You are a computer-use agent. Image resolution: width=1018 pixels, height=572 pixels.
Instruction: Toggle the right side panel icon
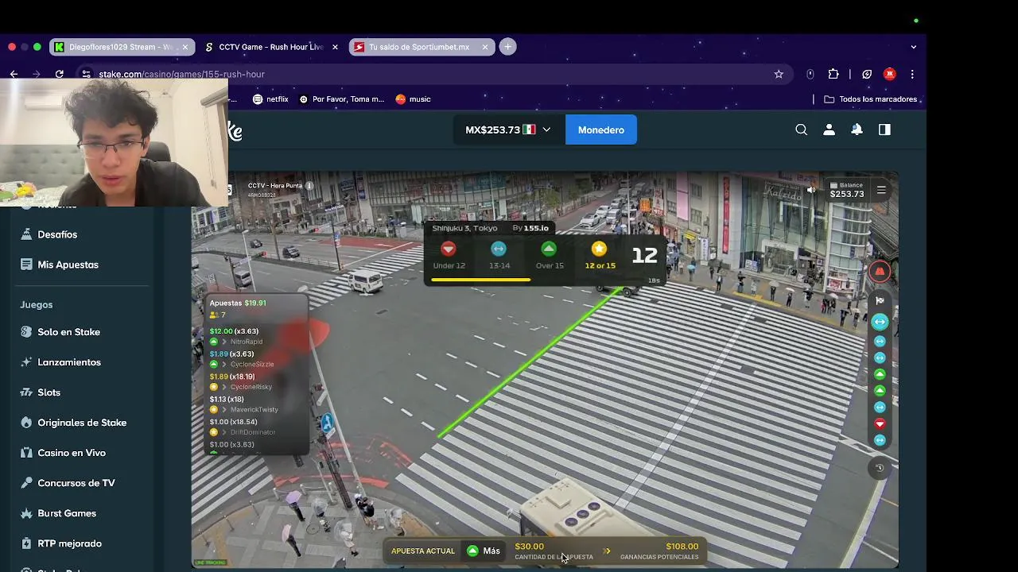tap(884, 129)
